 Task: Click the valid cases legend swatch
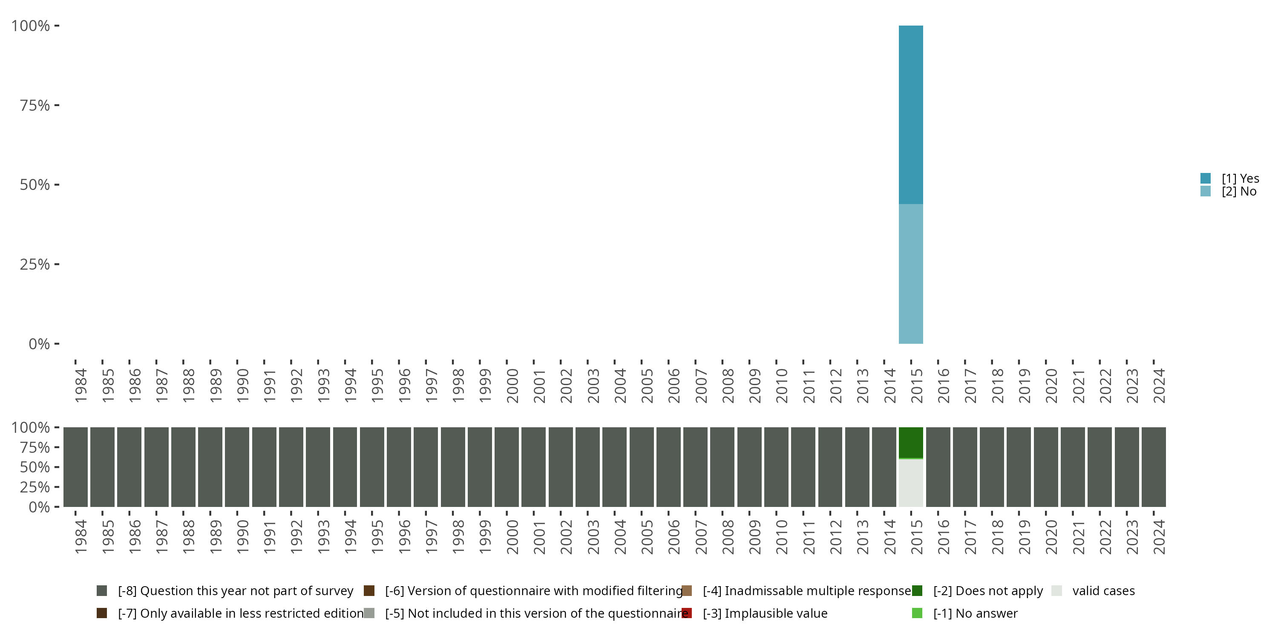tap(1057, 590)
